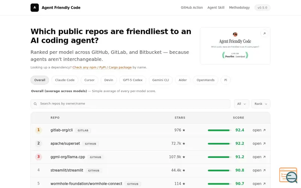Click the rank 1 badge

click(38, 130)
